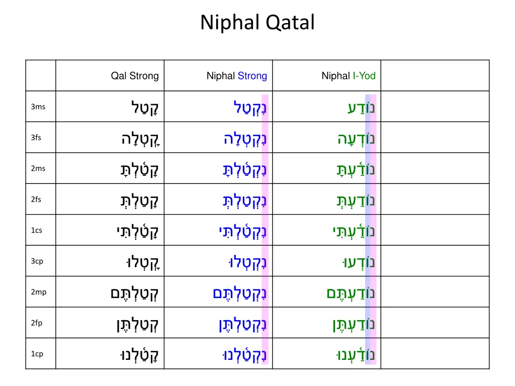Select the 3fs row label
Viewport: 515px width, 386px height.
click(x=36, y=138)
